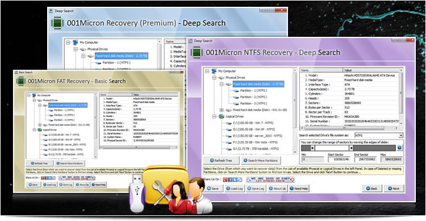Click the Max sector field
This screenshot has width=426, height=221.
(x=391, y=159)
